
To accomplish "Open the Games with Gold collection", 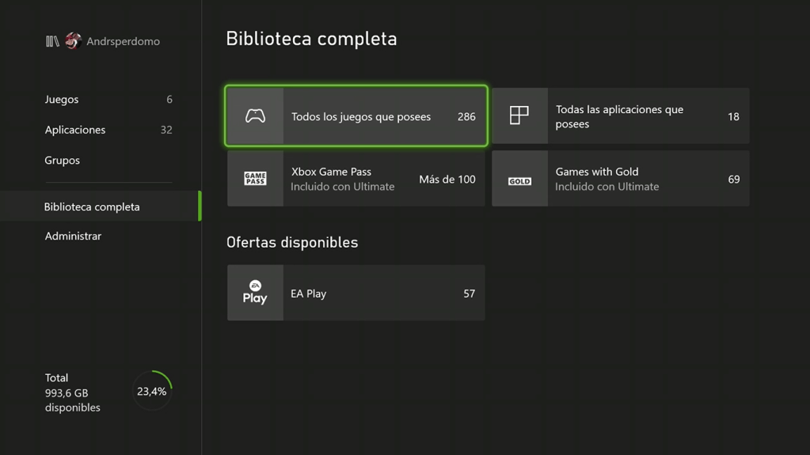I will 597,172.
